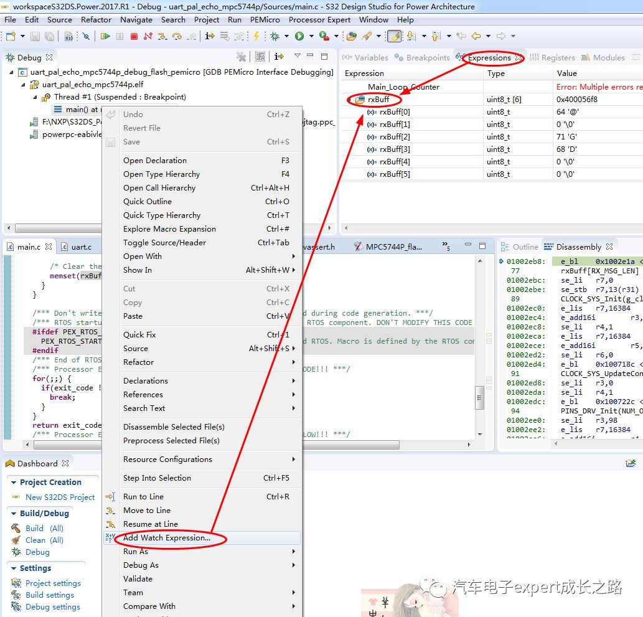This screenshot has height=617, width=643.
Task: Open the Debug settings link
Action: 52,607
